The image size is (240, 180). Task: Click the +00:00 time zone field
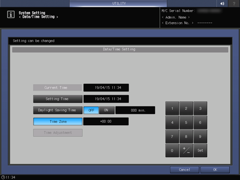(x=106, y=122)
